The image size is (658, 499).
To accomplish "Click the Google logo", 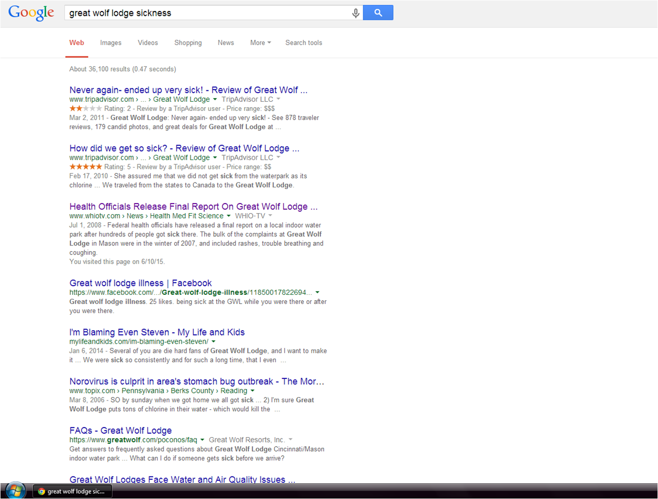I will (31, 13).
